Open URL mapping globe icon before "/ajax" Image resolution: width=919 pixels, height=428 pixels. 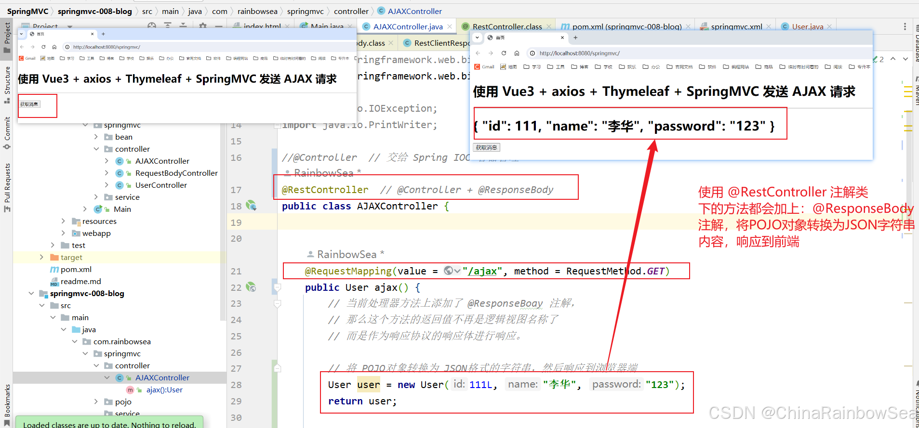click(448, 271)
